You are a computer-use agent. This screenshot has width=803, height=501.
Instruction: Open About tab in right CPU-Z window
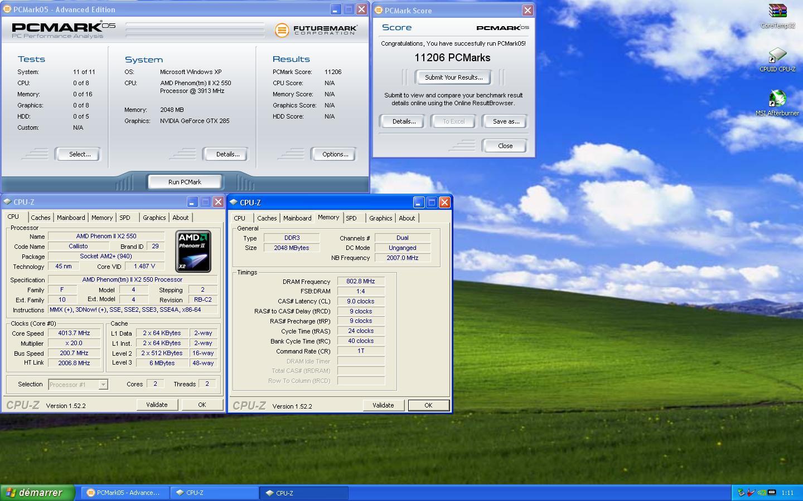coord(407,218)
